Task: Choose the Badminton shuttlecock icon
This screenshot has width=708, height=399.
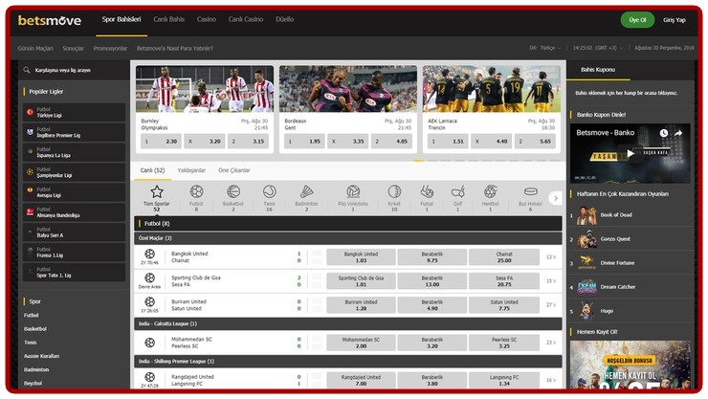Action: click(x=306, y=191)
